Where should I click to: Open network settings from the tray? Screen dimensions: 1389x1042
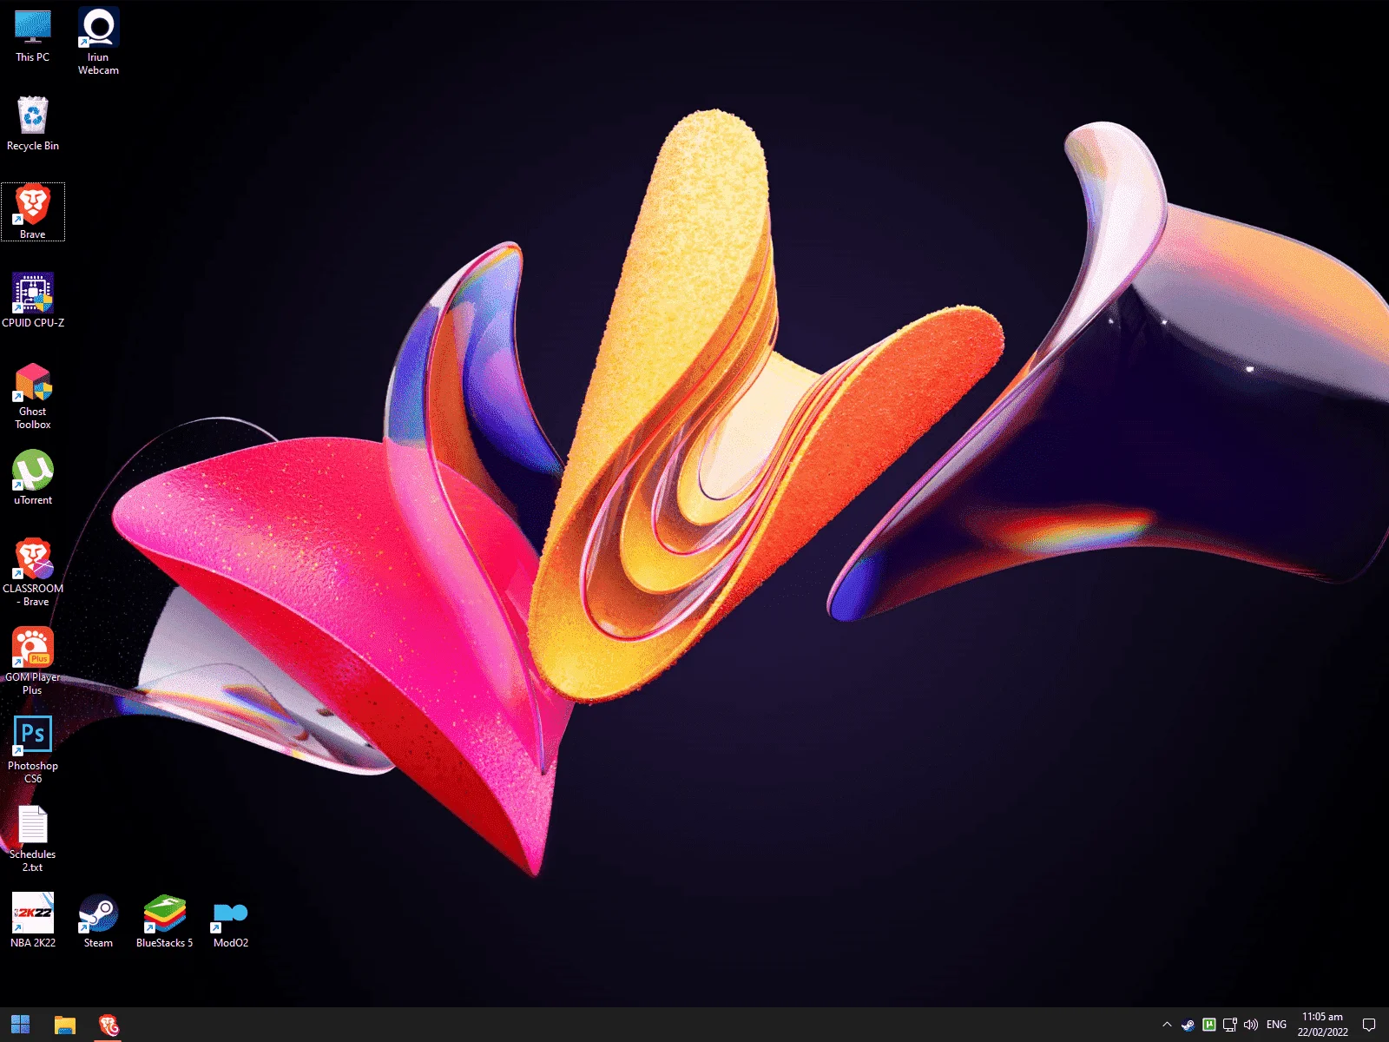pos(1229,1025)
